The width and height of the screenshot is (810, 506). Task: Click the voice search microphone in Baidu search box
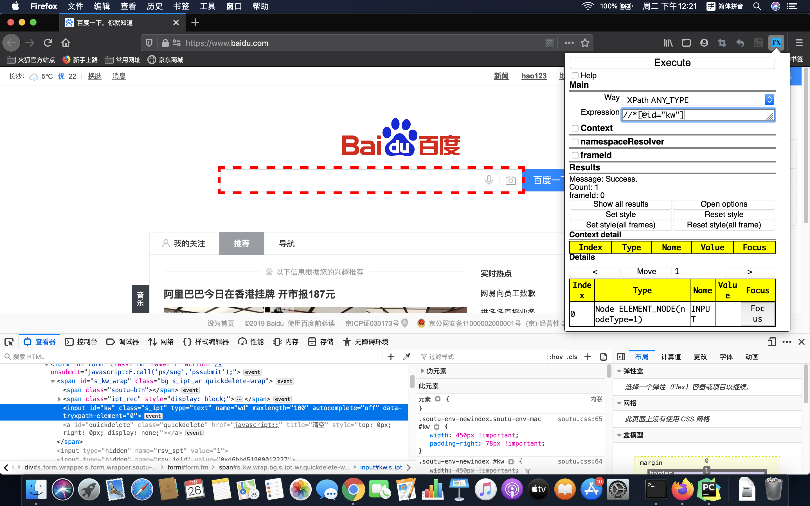[x=489, y=180]
